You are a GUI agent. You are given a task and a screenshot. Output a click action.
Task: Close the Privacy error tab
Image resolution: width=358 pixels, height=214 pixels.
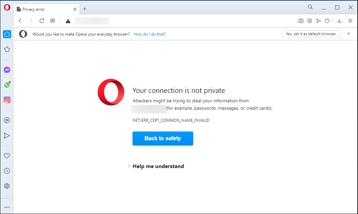75,9
